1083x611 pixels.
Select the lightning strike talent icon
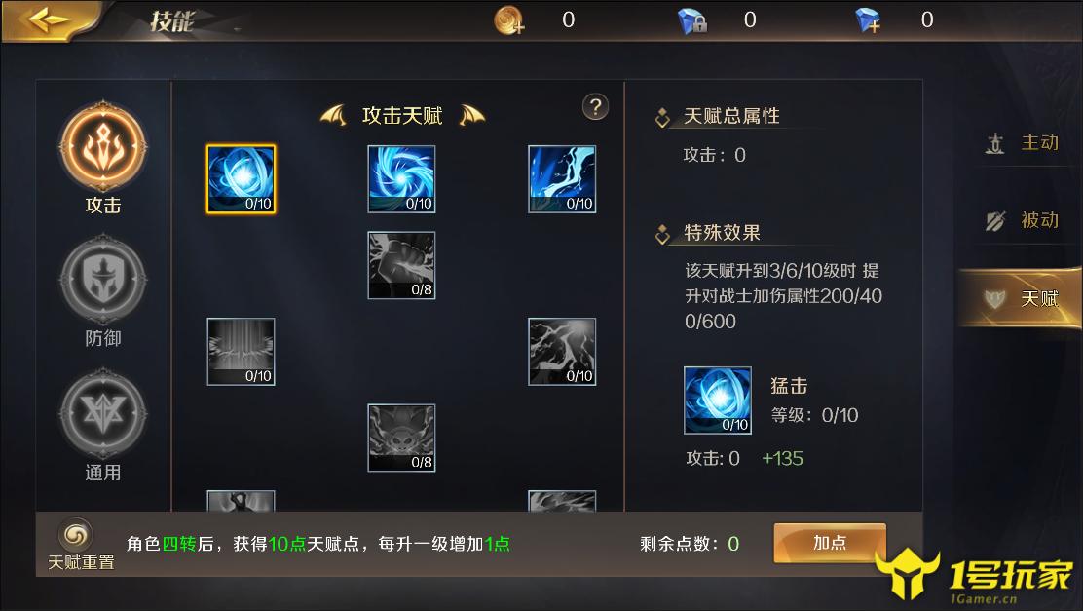tap(562, 179)
